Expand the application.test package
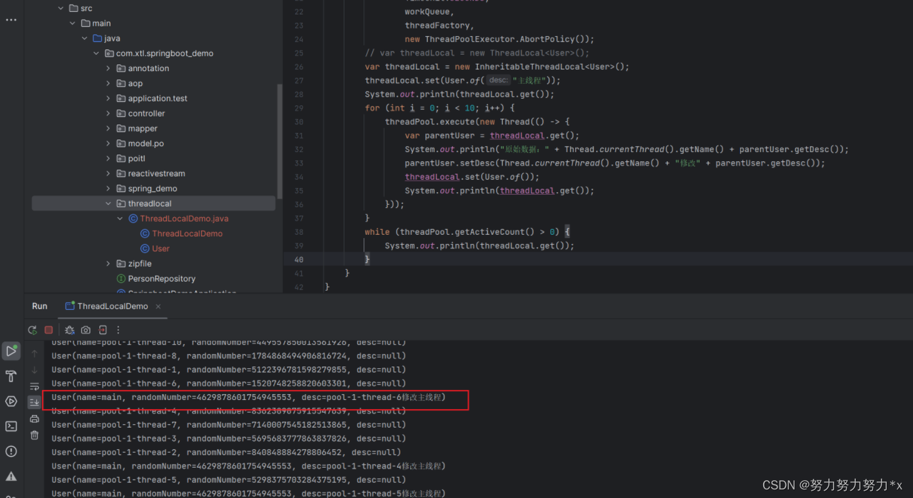 [x=108, y=99]
